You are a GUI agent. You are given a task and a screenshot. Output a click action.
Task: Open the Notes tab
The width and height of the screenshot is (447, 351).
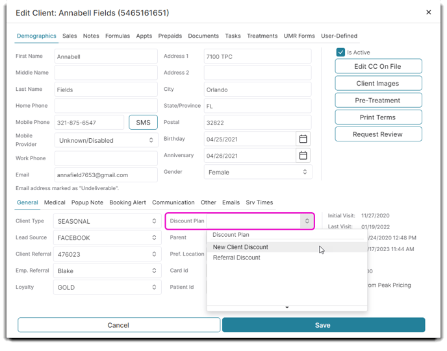click(x=91, y=36)
